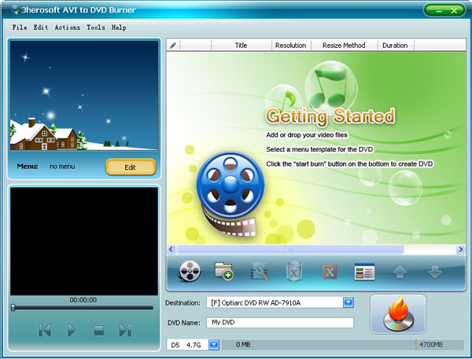Click the DVD Name text field
Viewport: 472px width, 359px height.
[x=280, y=322]
